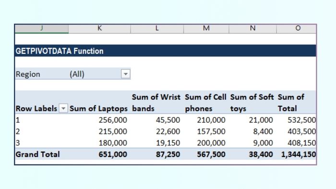Select the Grand Total label cell

click(42, 154)
